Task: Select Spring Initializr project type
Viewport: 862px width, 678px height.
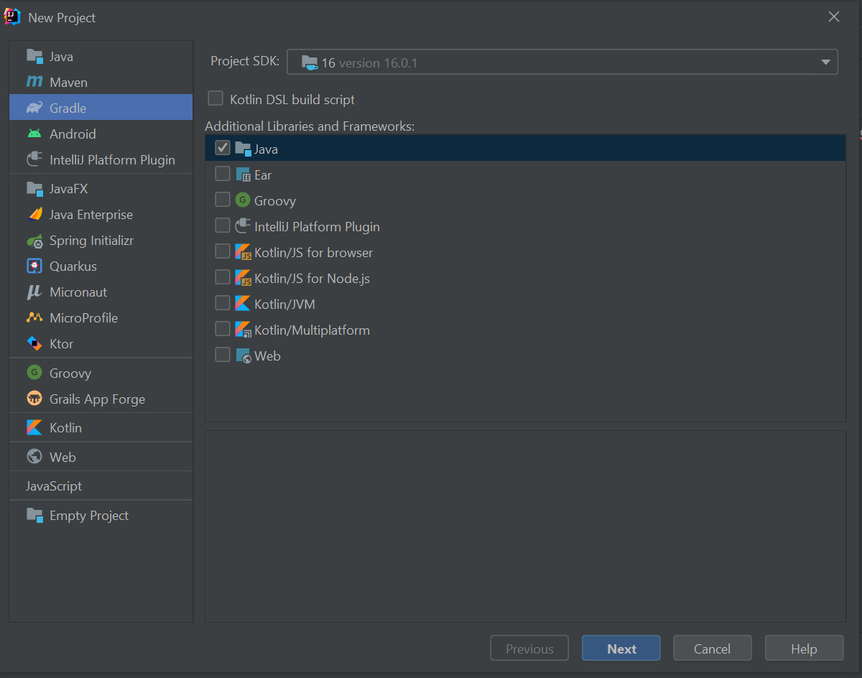Action: [x=101, y=240]
